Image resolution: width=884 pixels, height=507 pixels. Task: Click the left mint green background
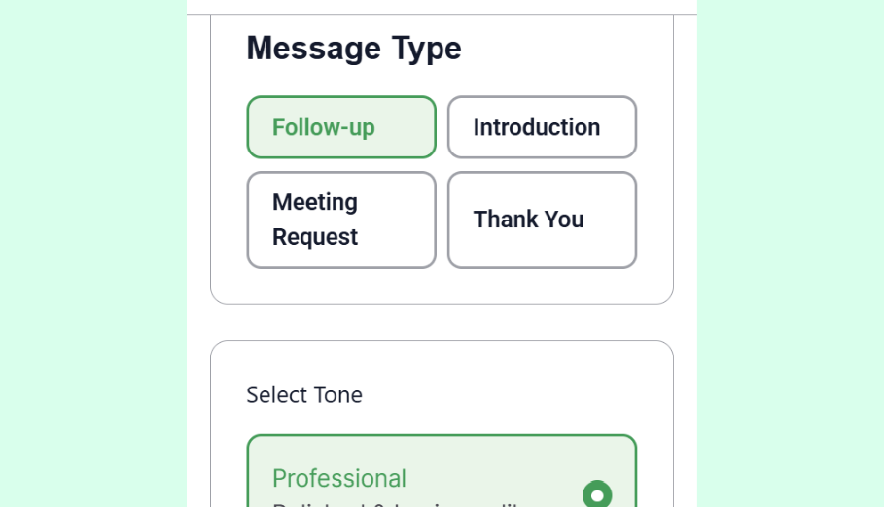(92, 253)
